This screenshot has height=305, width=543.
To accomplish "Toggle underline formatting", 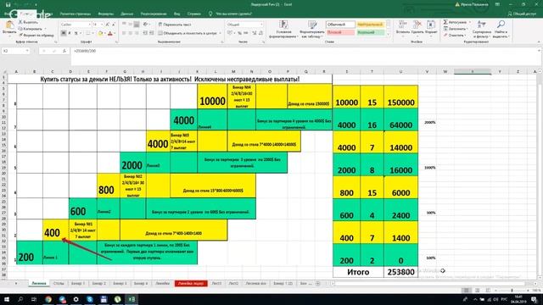I will 76,33.
